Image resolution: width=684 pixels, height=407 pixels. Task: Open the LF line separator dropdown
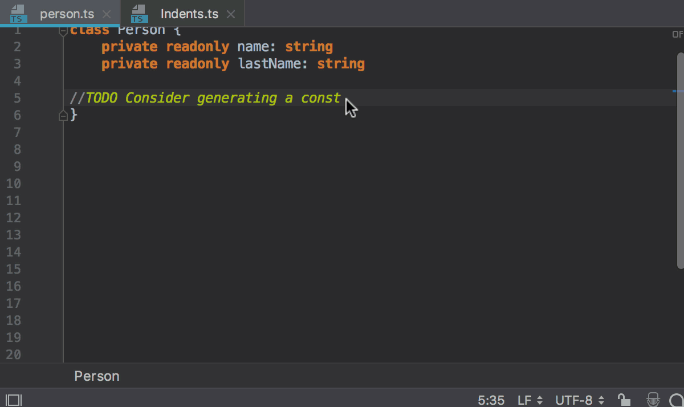click(526, 400)
